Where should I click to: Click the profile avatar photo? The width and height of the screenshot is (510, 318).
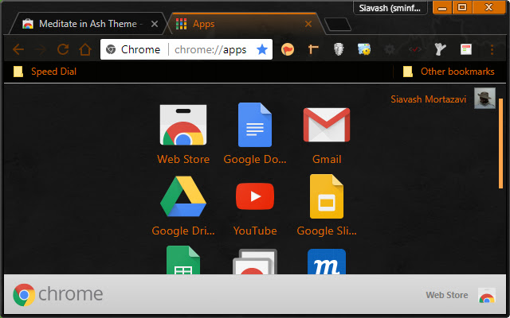tap(484, 98)
